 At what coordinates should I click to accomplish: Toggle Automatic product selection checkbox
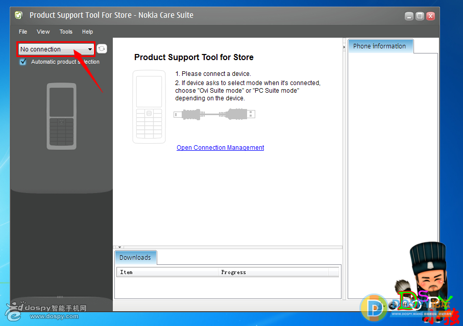pos(23,62)
